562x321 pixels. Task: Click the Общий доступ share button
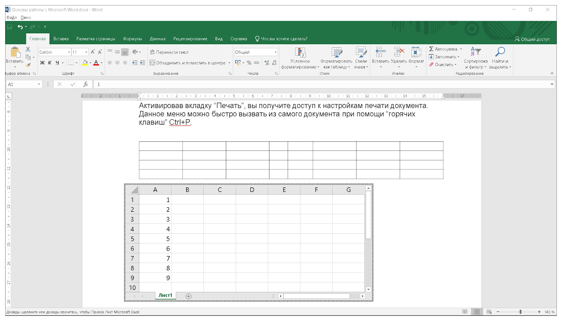point(532,39)
